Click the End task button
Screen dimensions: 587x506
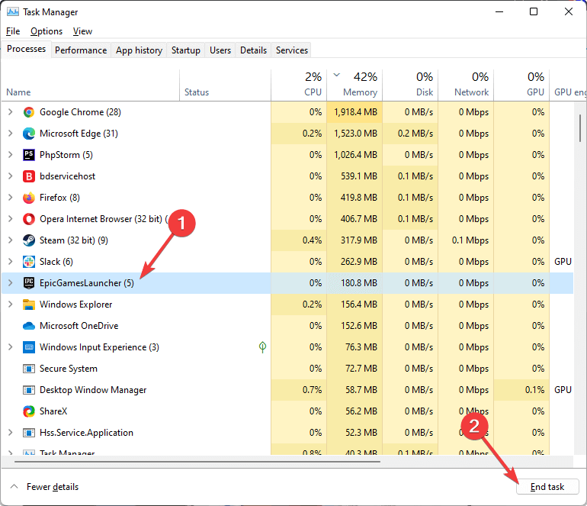(547, 486)
